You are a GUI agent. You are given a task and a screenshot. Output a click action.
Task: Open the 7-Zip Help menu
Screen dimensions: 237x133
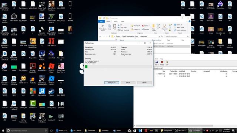coord(161,59)
